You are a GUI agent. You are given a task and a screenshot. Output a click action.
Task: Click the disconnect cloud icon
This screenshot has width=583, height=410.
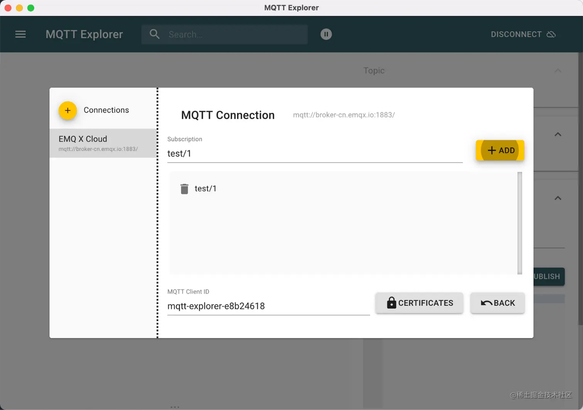[x=551, y=34]
